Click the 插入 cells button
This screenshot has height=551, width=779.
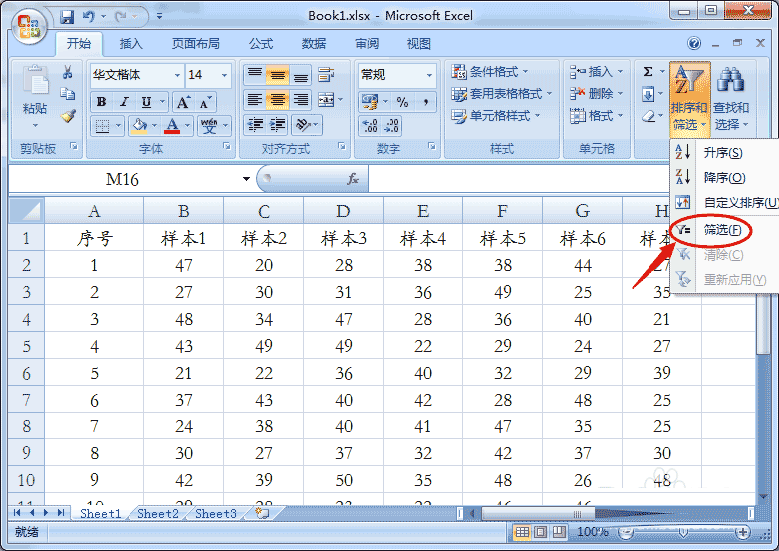coord(595,72)
